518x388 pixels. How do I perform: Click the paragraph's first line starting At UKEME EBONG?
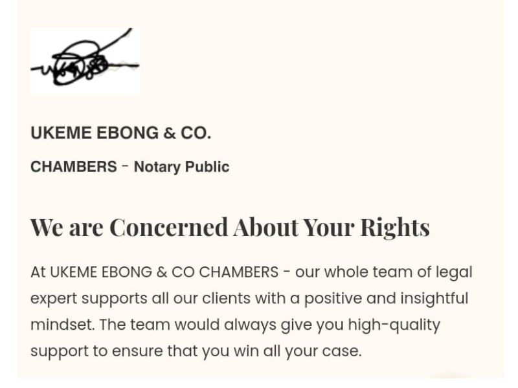click(x=251, y=272)
